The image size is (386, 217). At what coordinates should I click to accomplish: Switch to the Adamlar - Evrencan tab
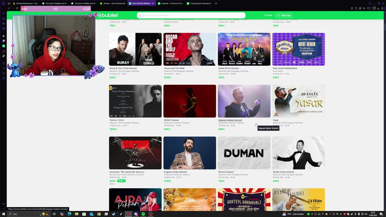(x=170, y=3)
